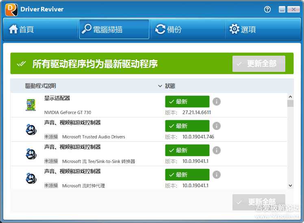304x223 pixels.
Task: Open the 選項 options tab
Action: (x=263, y=29)
